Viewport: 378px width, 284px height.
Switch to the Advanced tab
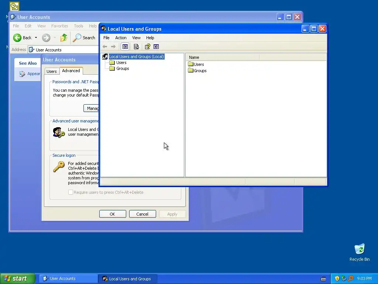(x=71, y=71)
